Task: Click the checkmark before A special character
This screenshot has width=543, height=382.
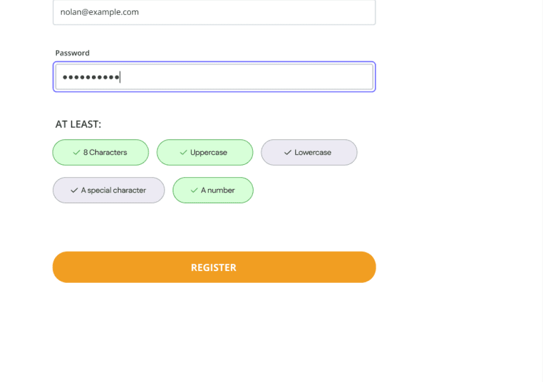Action: tap(74, 190)
